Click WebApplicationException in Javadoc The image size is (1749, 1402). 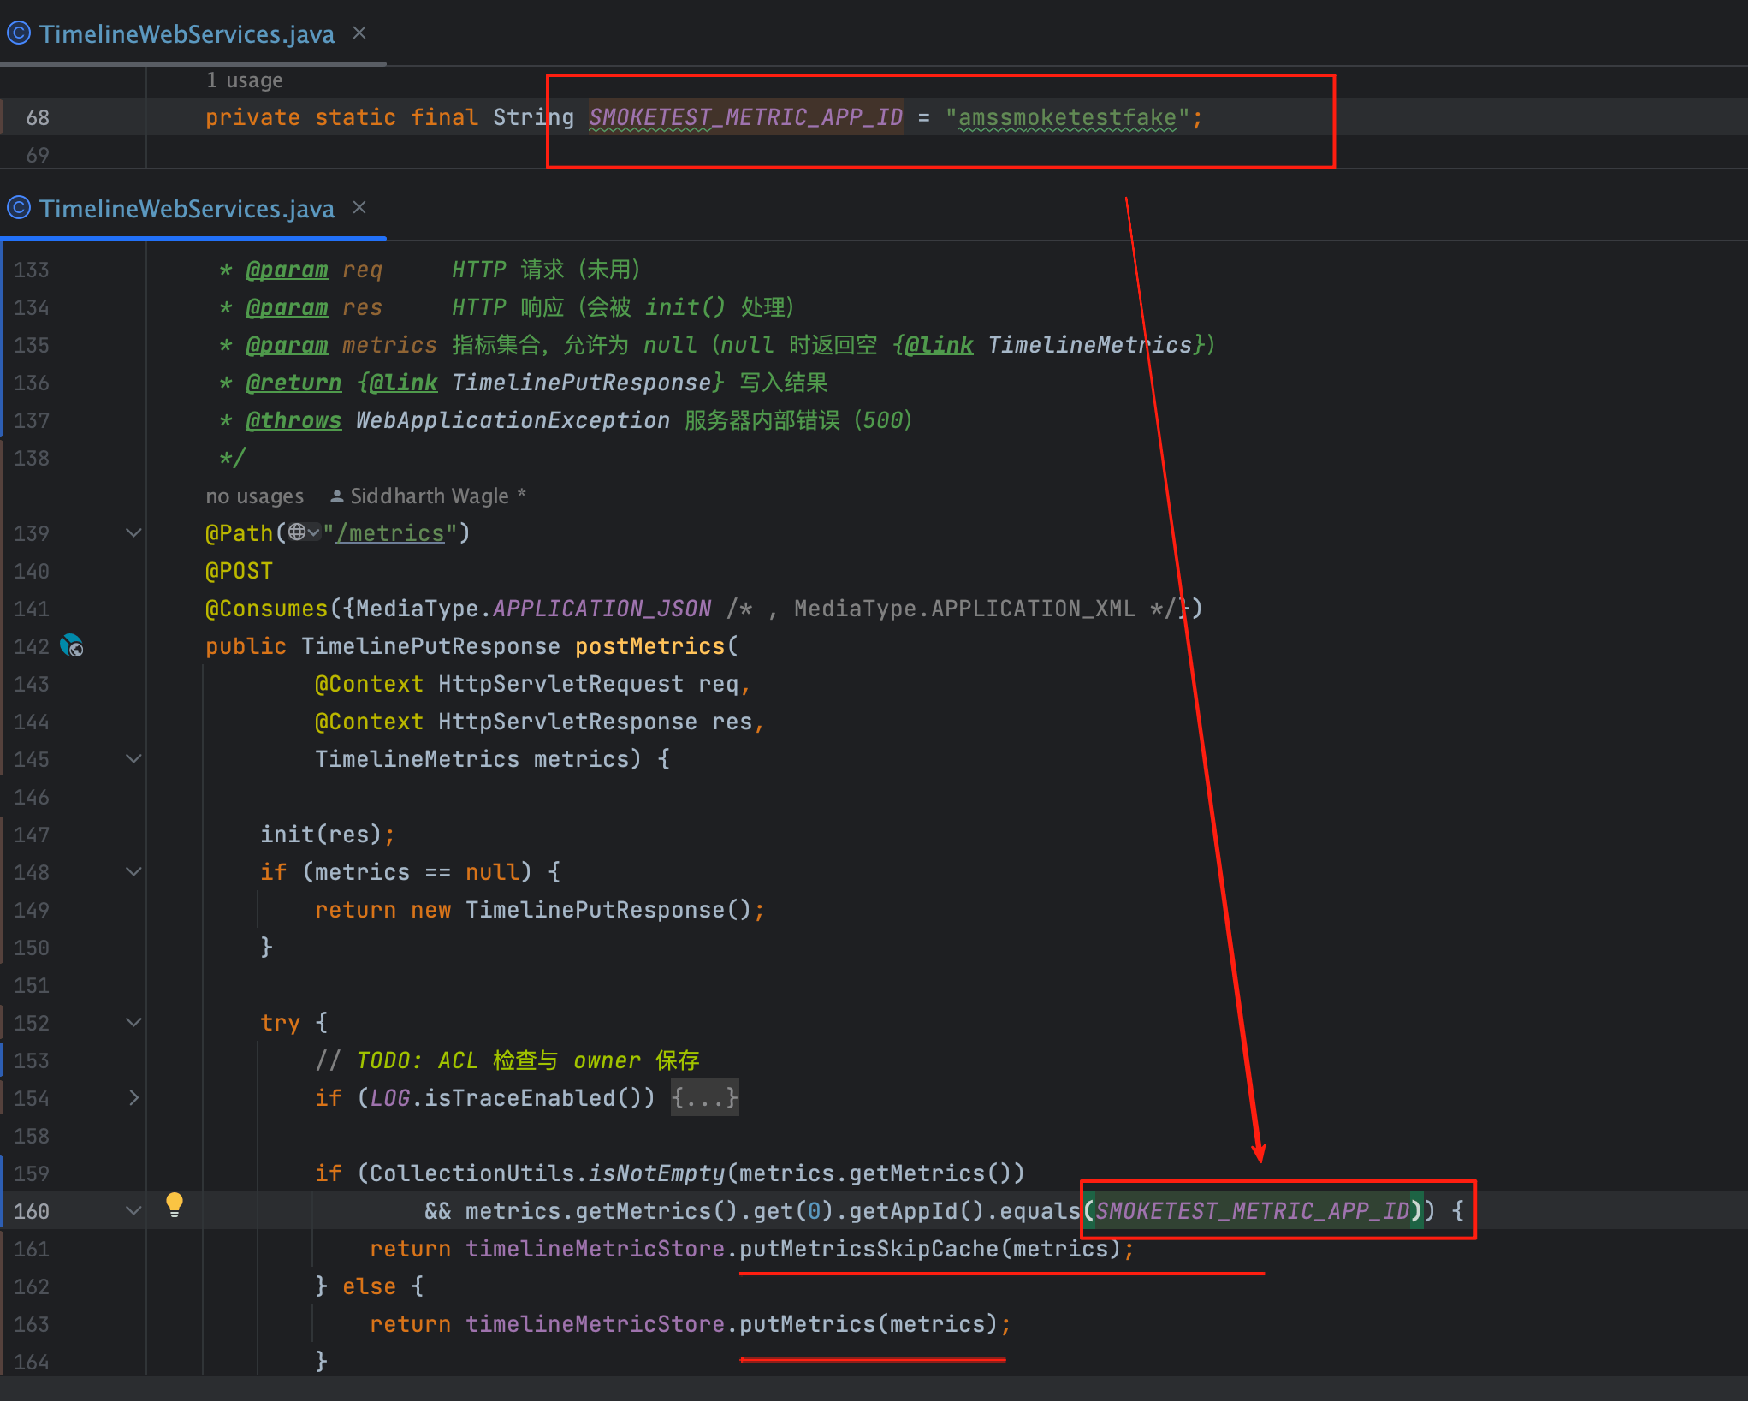(x=513, y=420)
